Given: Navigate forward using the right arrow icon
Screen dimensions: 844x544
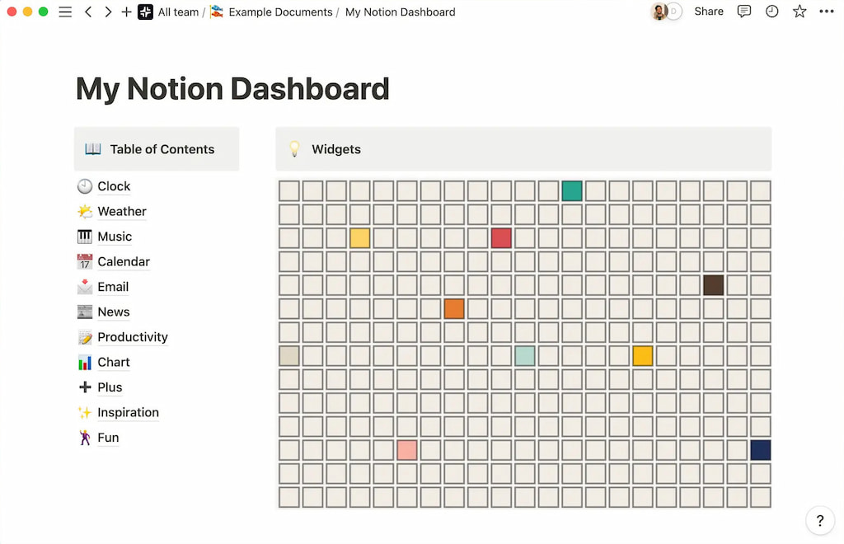Looking at the screenshot, I should pos(108,12).
